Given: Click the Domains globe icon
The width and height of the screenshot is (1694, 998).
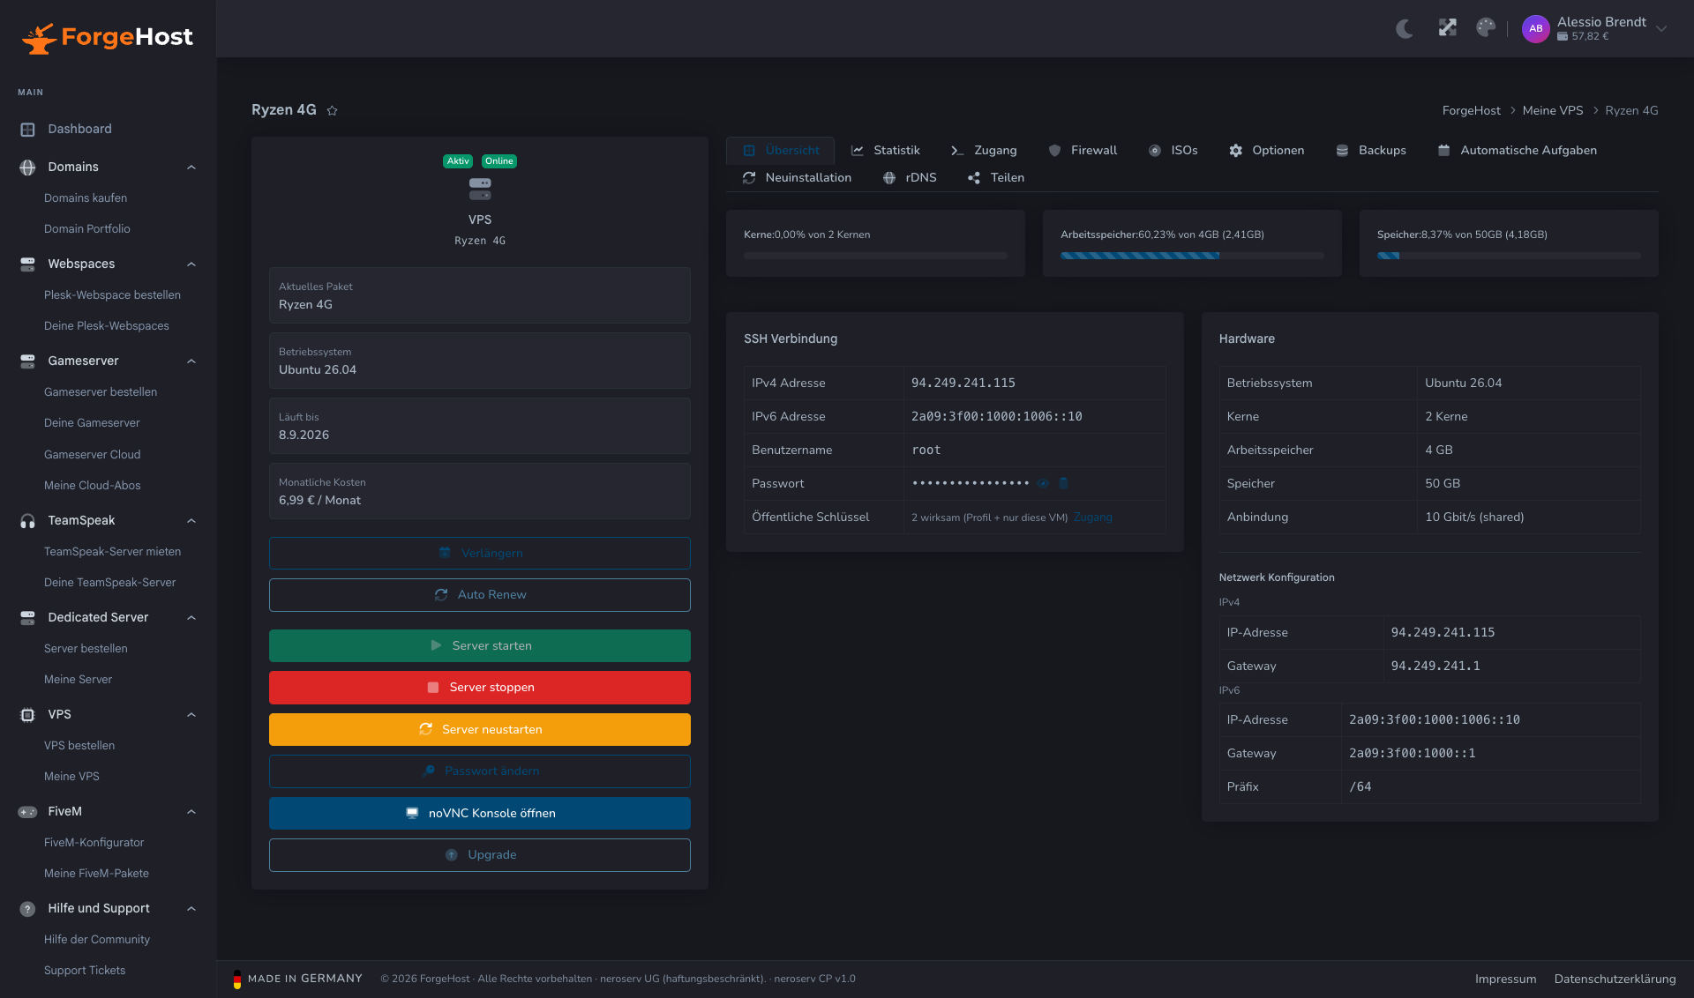Looking at the screenshot, I should tap(27, 168).
